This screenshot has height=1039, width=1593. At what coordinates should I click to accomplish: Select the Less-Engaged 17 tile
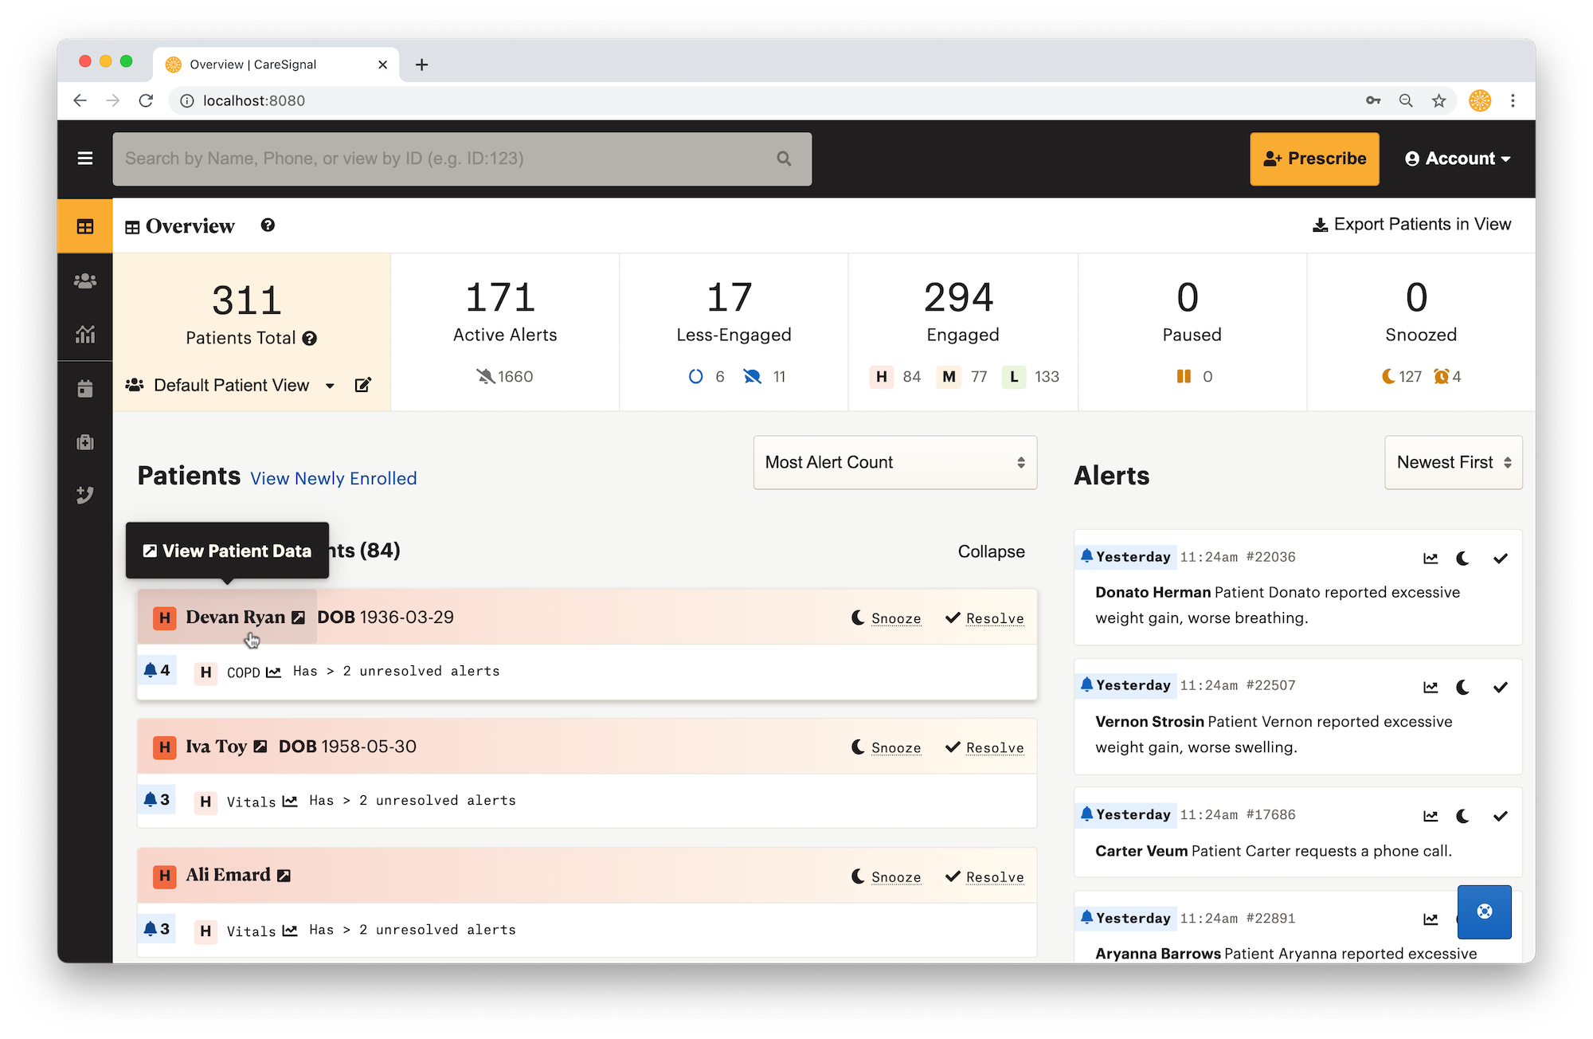click(734, 332)
